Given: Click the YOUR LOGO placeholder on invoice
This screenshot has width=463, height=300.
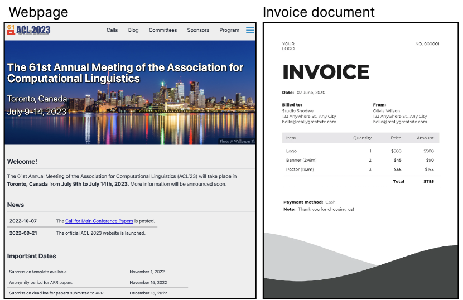Looking at the screenshot, I should (288, 46).
